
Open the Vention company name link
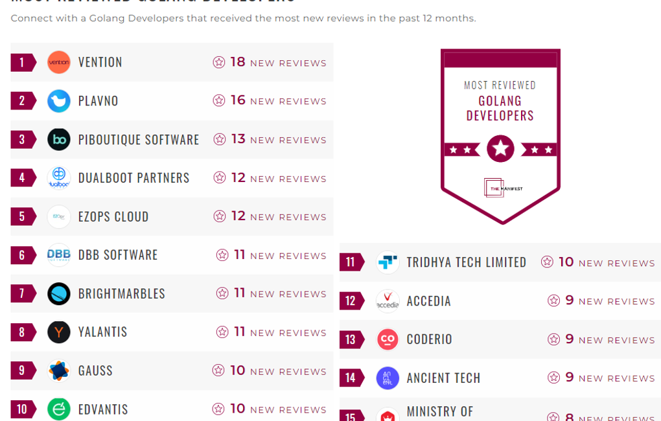click(x=100, y=62)
